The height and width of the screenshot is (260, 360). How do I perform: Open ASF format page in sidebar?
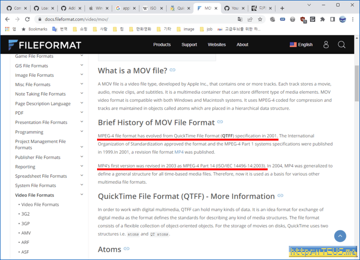pyautogui.click(x=25, y=252)
